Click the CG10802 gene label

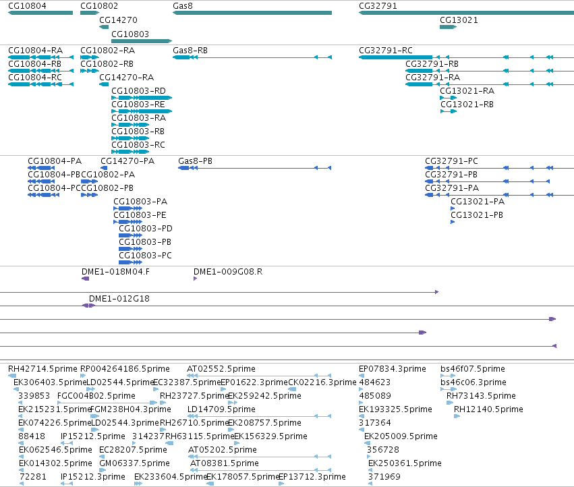click(99, 6)
